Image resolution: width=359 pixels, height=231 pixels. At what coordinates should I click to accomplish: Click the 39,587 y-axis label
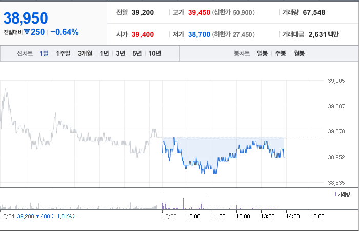336,106
